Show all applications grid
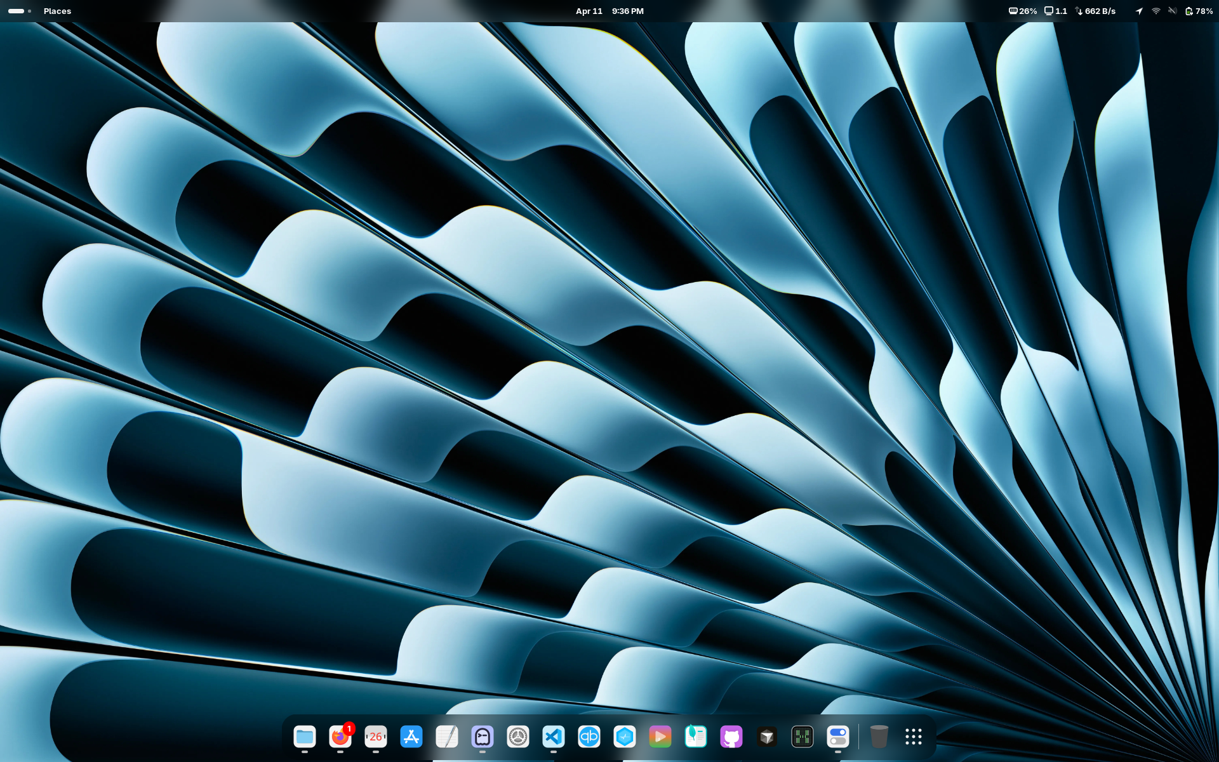Screen dimensions: 1219x762 pyautogui.click(x=914, y=737)
